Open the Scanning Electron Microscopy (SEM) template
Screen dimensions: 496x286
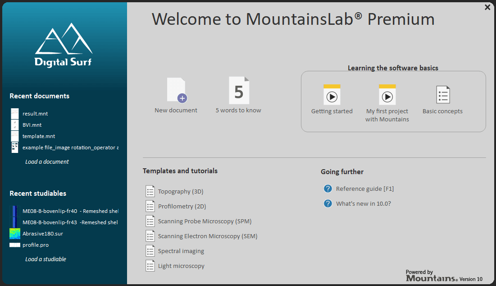click(208, 236)
